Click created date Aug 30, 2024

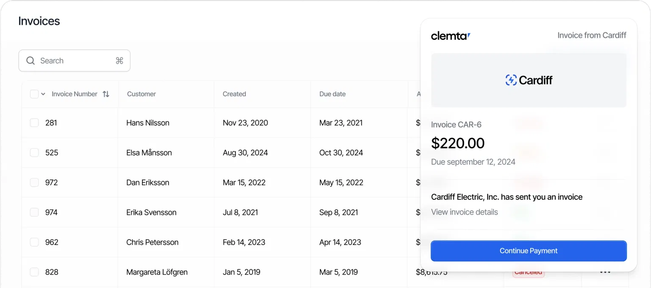245,153
